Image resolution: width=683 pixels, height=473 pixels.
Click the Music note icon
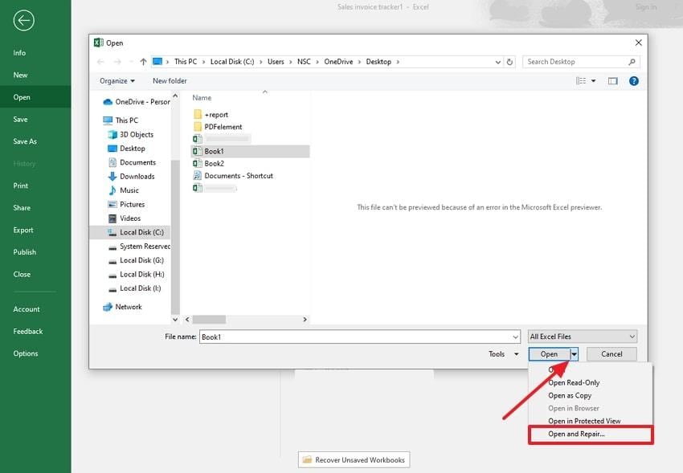(112, 190)
